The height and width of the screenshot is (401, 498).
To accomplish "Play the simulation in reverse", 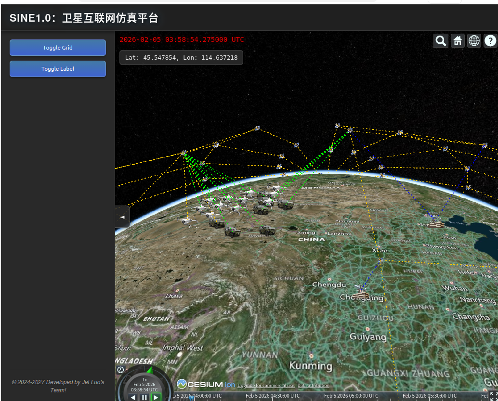I will (x=133, y=398).
